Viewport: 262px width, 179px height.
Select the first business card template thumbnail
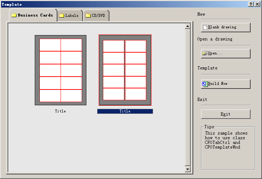(x=61, y=70)
